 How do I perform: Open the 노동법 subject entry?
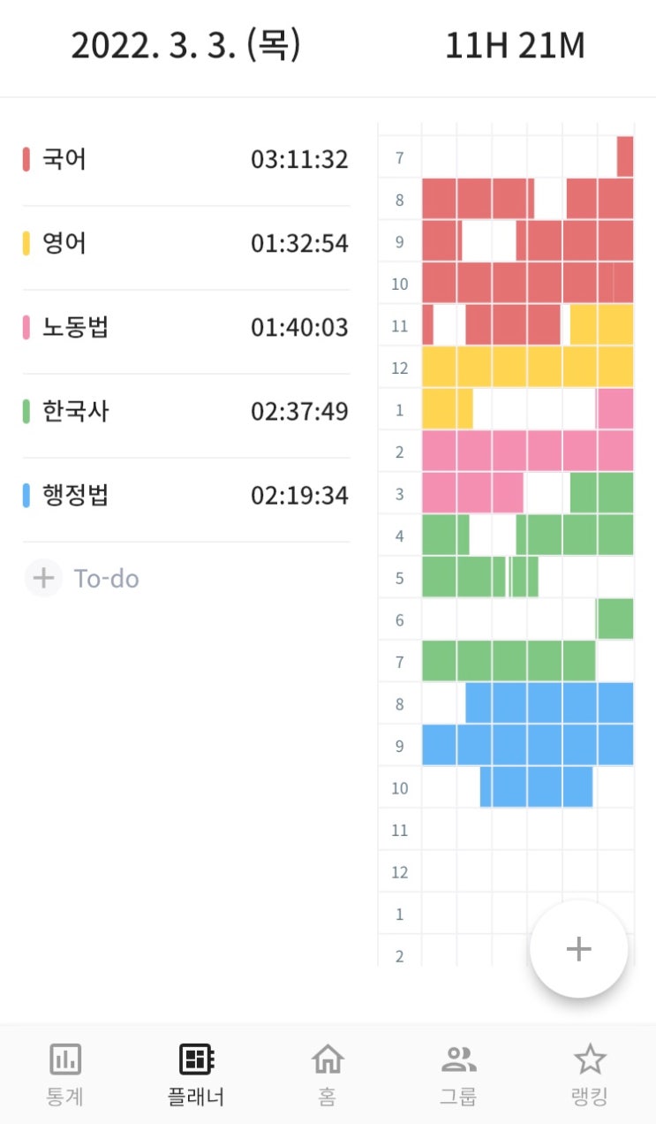185,328
